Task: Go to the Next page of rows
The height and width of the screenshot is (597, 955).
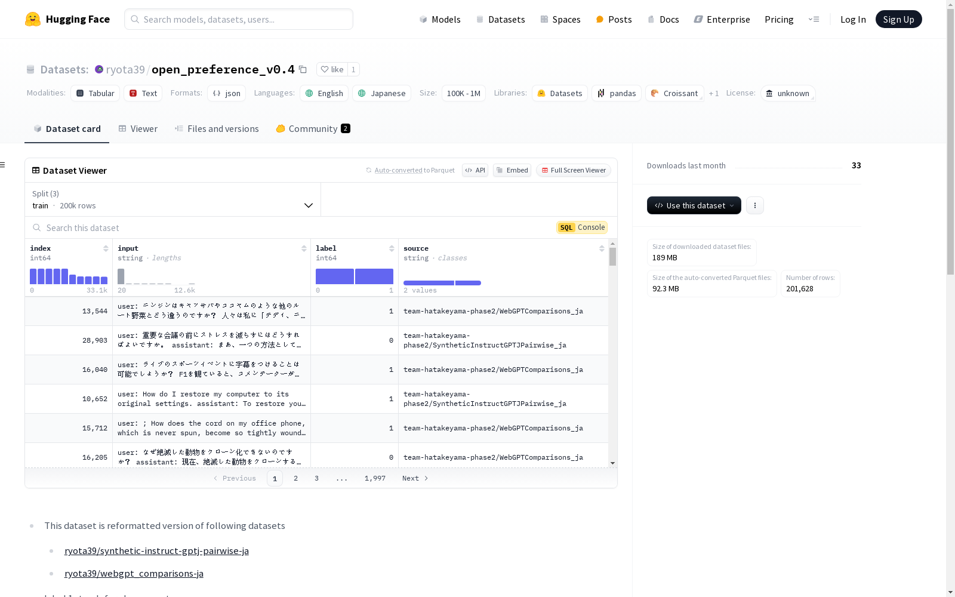Action: click(415, 478)
